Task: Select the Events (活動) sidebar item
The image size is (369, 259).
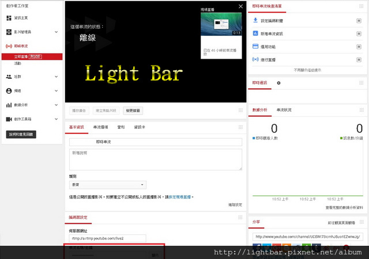Action: [18, 63]
